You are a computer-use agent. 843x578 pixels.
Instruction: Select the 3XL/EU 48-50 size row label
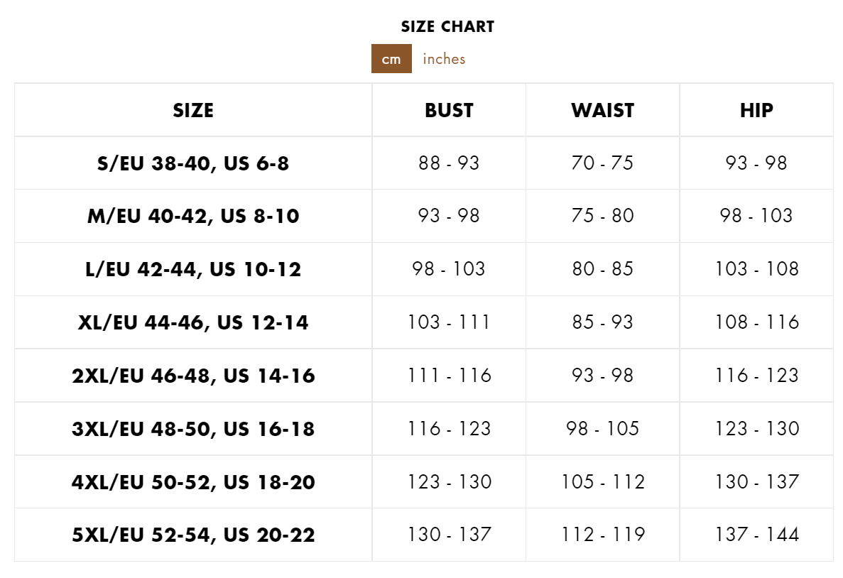pyautogui.click(x=193, y=429)
